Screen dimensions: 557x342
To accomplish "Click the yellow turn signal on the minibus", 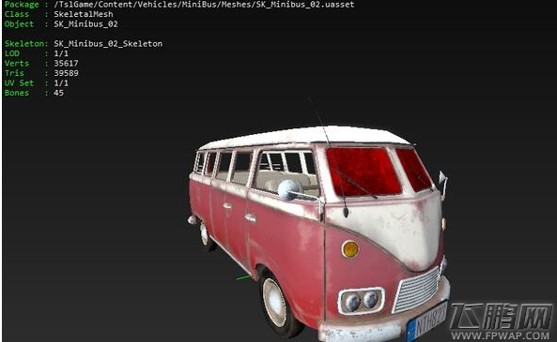I will pyautogui.click(x=350, y=249).
